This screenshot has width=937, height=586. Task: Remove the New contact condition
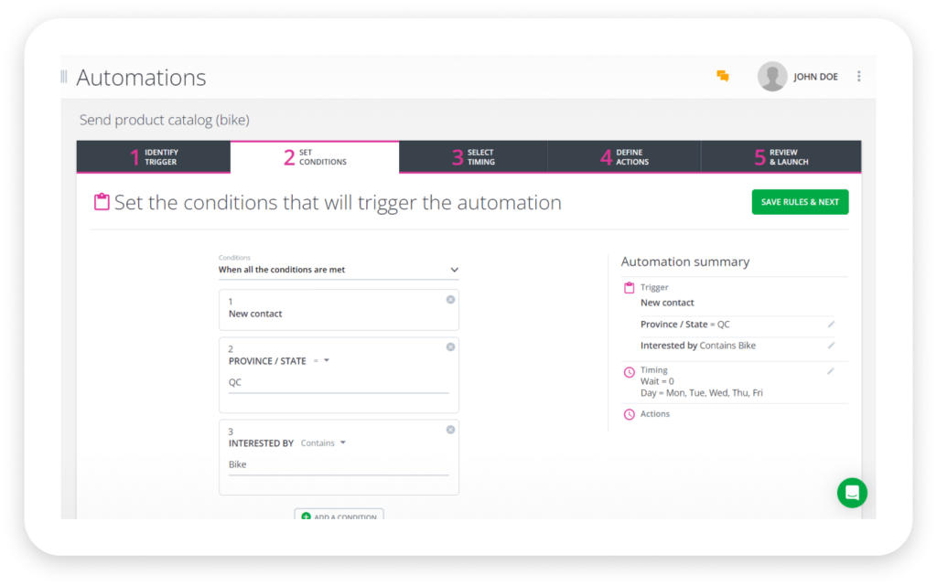(x=450, y=299)
